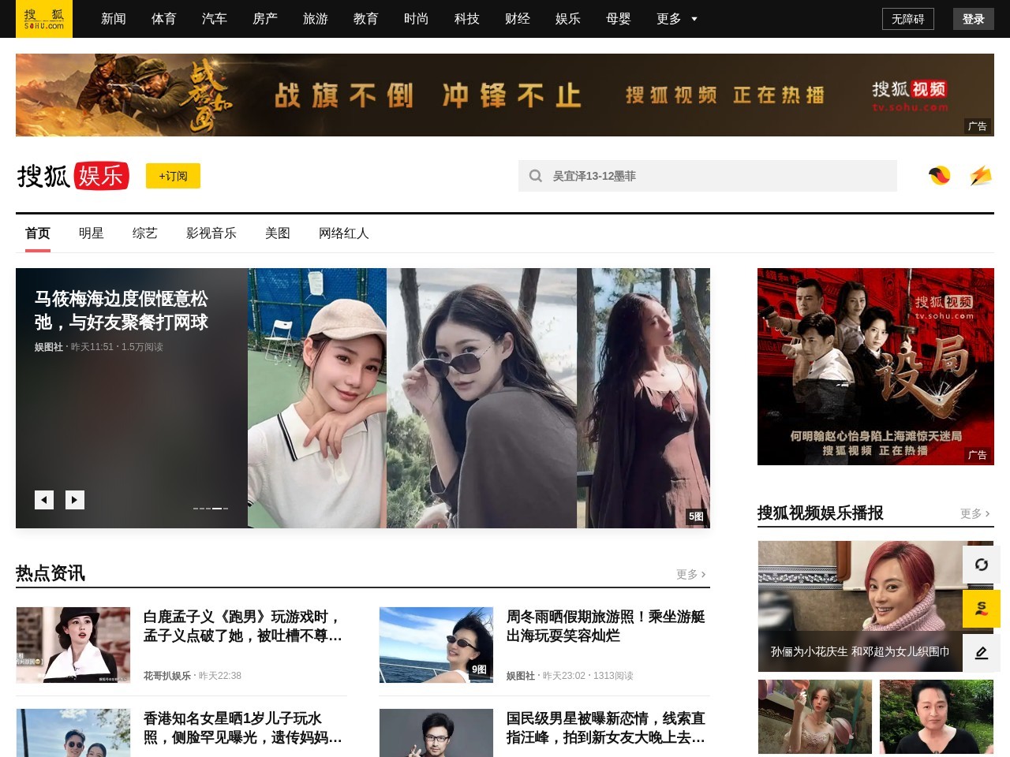
Task: Open 娱乐 in top navigation
Action: point(568,19)
